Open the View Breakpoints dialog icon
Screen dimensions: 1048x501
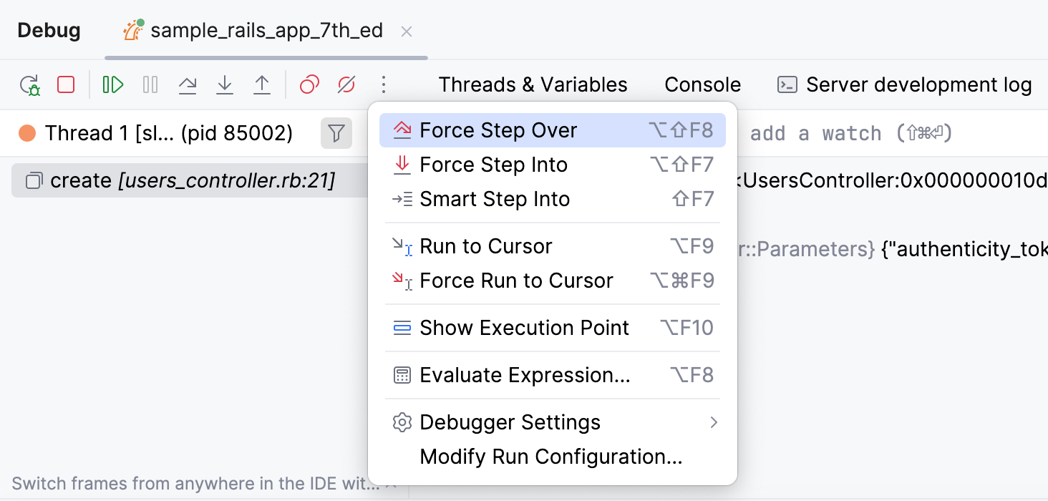[x=309, y=84]
